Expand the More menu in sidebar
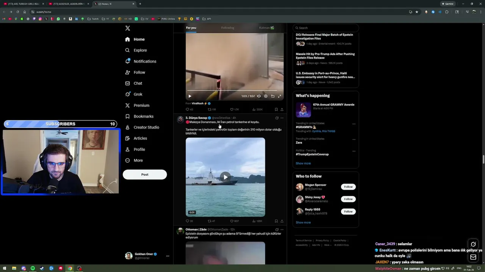The width and height of the screenshot is (485, 272). pos(134,160)
